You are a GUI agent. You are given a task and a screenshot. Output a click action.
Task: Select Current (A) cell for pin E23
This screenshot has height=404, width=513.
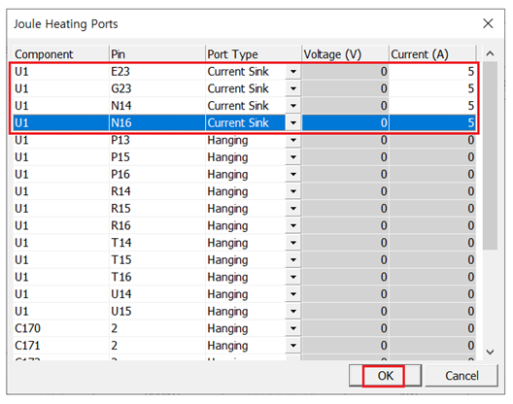(x=432, y=71)
